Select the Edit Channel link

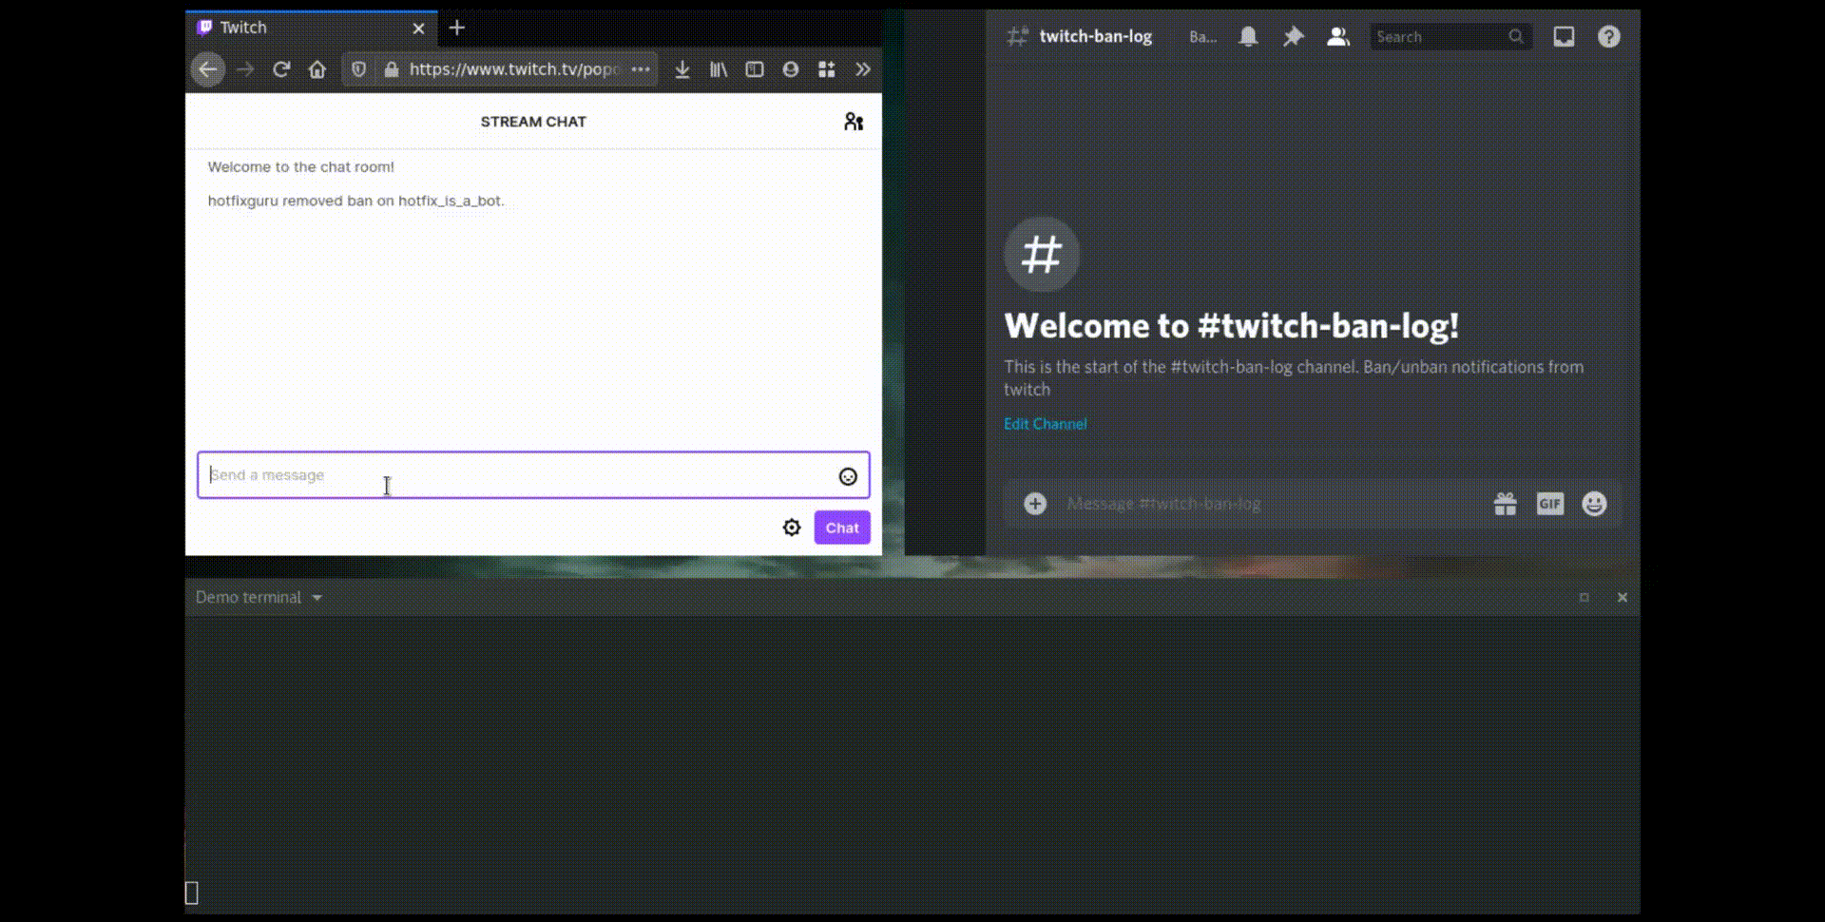point(1046,424)
